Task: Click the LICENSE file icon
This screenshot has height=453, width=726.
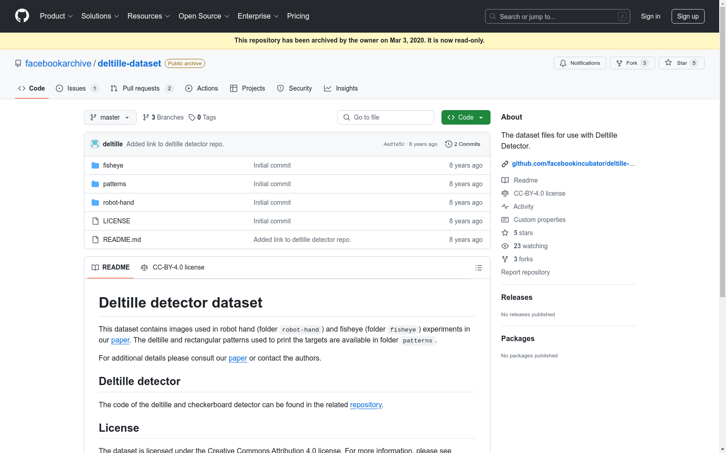Action: pyautogui.click(x=95, y=221)
